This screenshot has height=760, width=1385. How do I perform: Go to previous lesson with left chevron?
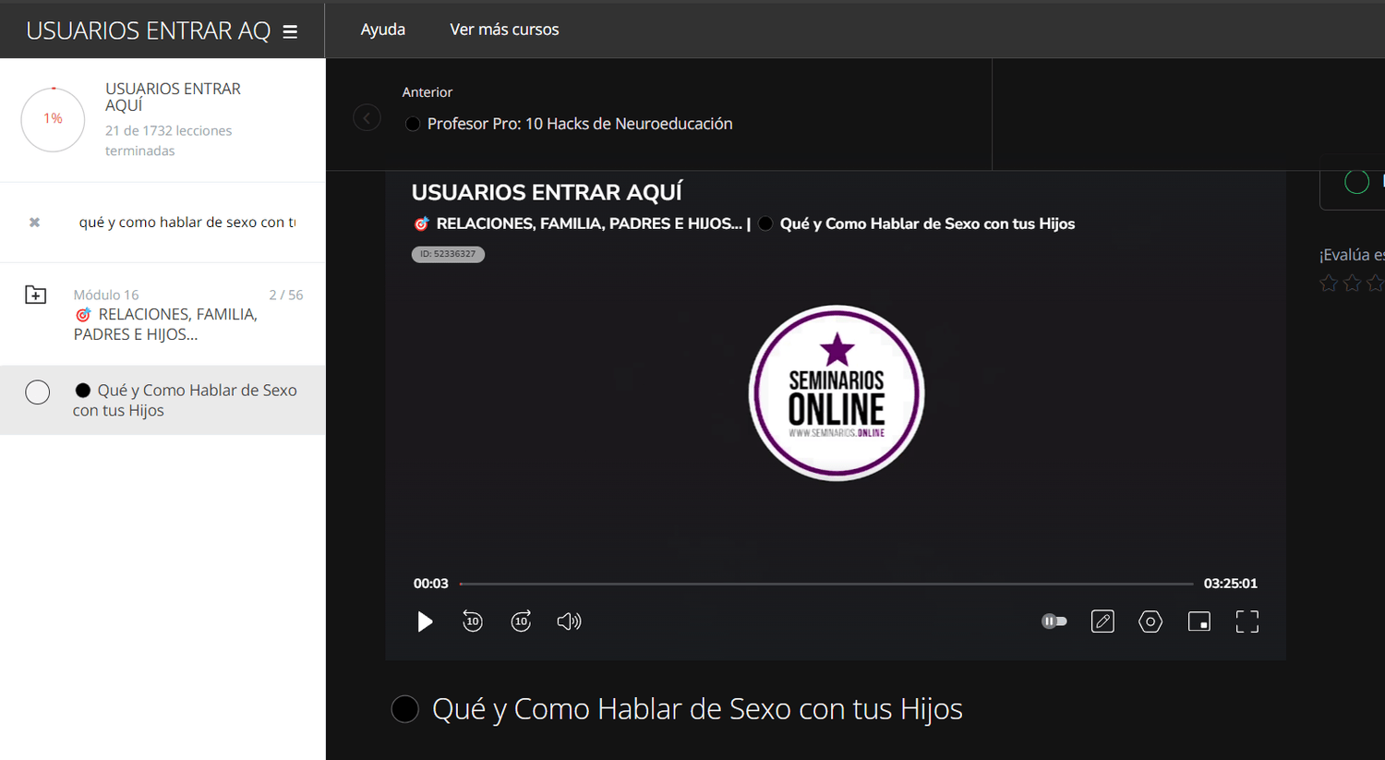(x=367, y=117)
